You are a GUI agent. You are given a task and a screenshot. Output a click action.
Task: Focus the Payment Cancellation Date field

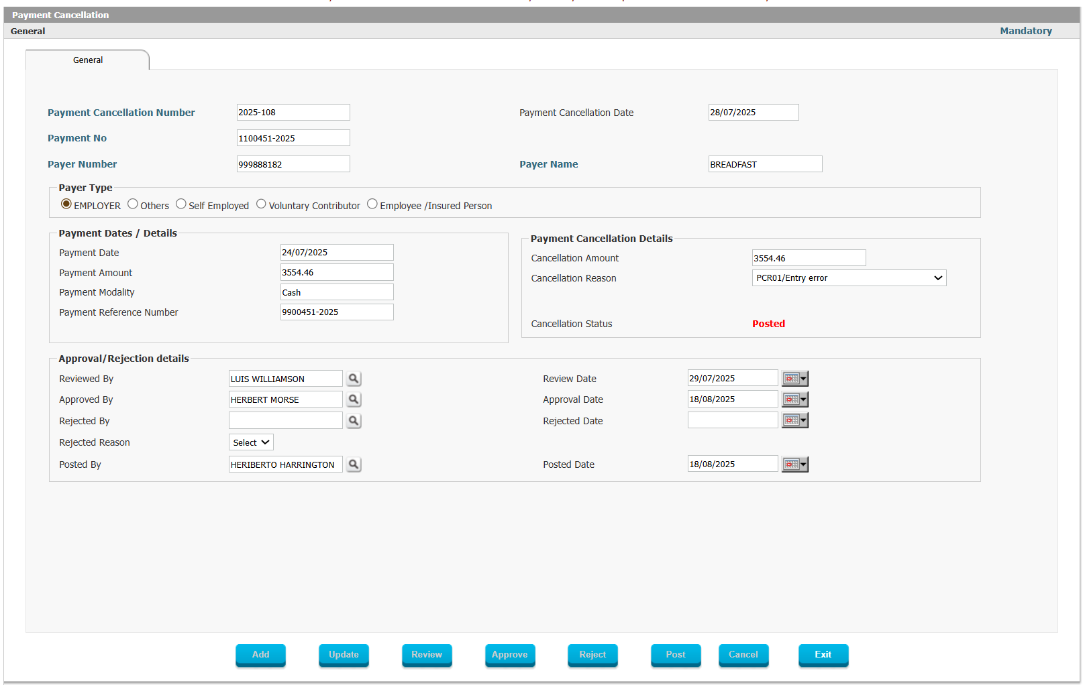[x=754, y=113]
